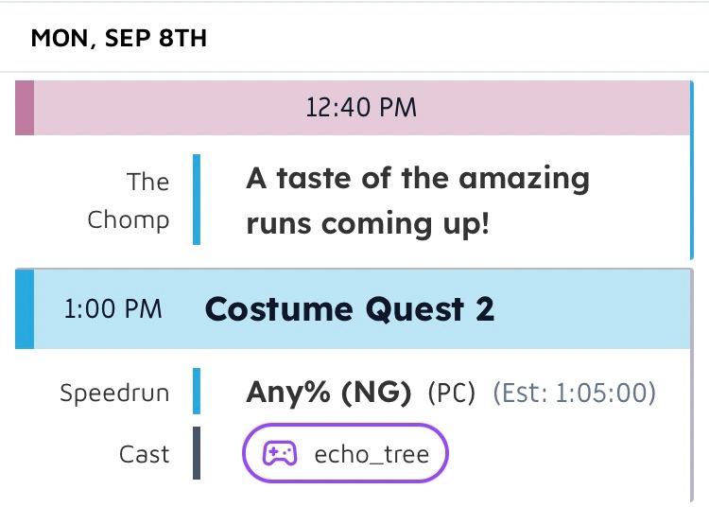Image resolution: width=709 pixels, height=507 pixels.
Task: Click the 'The Chomp' label
Action: [129, 201]
